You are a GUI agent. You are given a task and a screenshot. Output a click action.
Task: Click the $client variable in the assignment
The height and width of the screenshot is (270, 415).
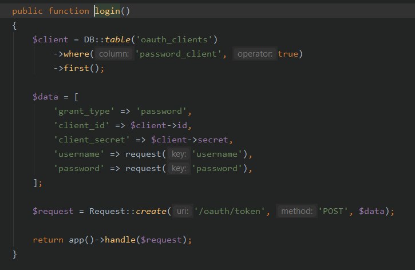(50, 39)
